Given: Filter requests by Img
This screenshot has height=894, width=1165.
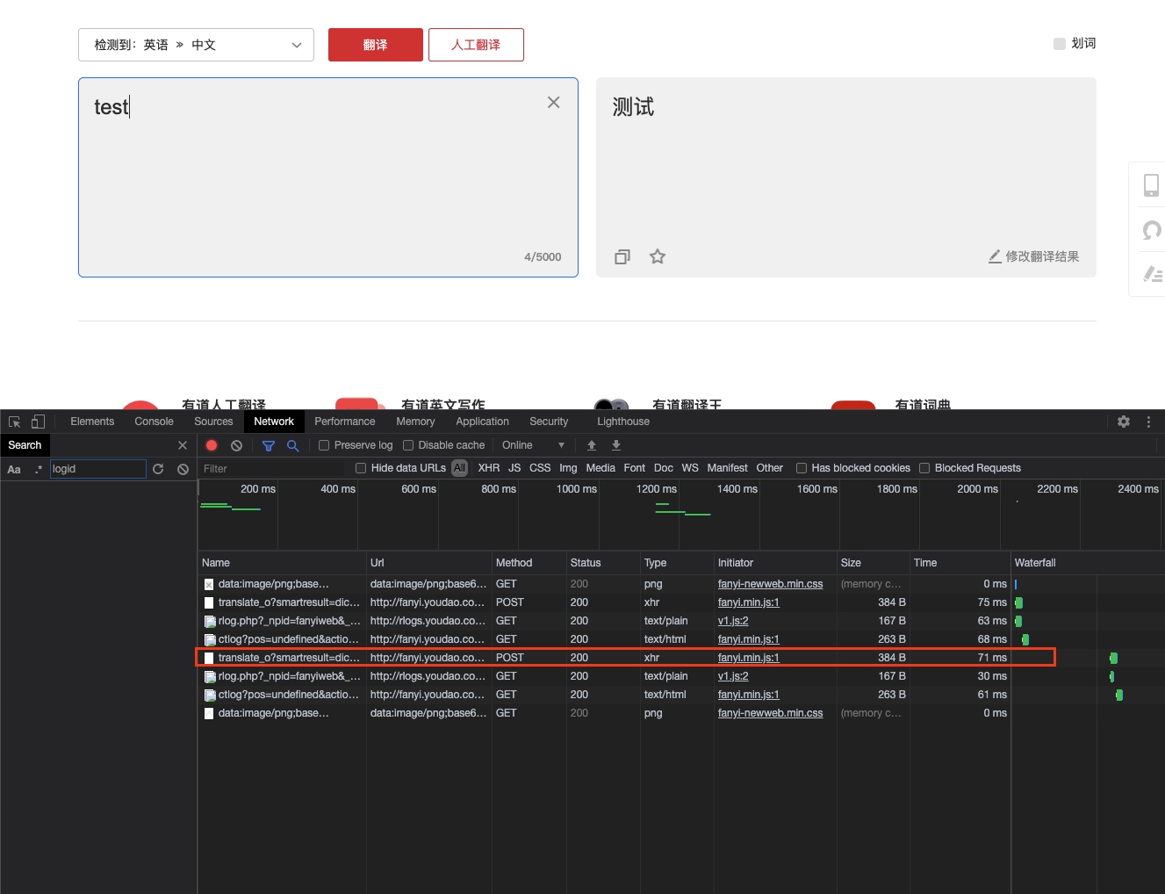Looking at the screenshot, I should pos(568,468).
